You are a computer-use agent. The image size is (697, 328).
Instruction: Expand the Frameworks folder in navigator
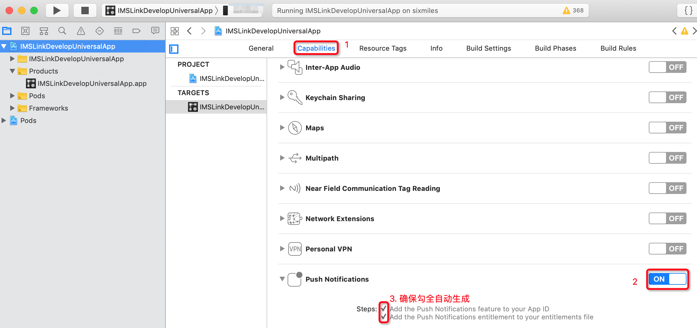(x=12, y=108)
